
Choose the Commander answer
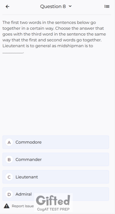(x=56, y=159)
